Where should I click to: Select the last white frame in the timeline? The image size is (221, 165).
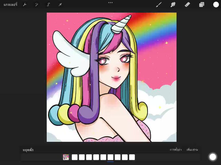coord(132,157)
